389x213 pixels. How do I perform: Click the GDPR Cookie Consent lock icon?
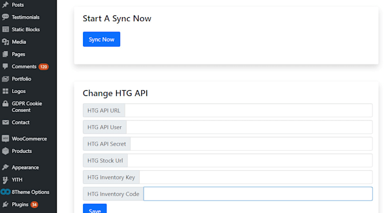point(5,103)
